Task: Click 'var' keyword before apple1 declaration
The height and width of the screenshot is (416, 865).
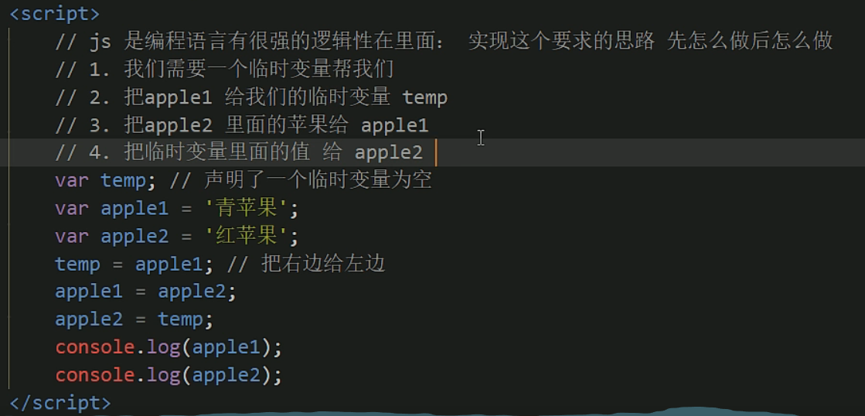Action: pos(72,209)
